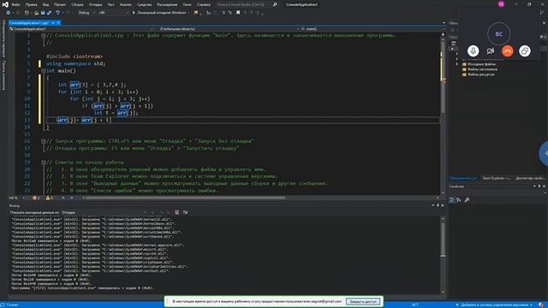Click the Закрыть доступ button
548x308 pixels.
point(363,301)
